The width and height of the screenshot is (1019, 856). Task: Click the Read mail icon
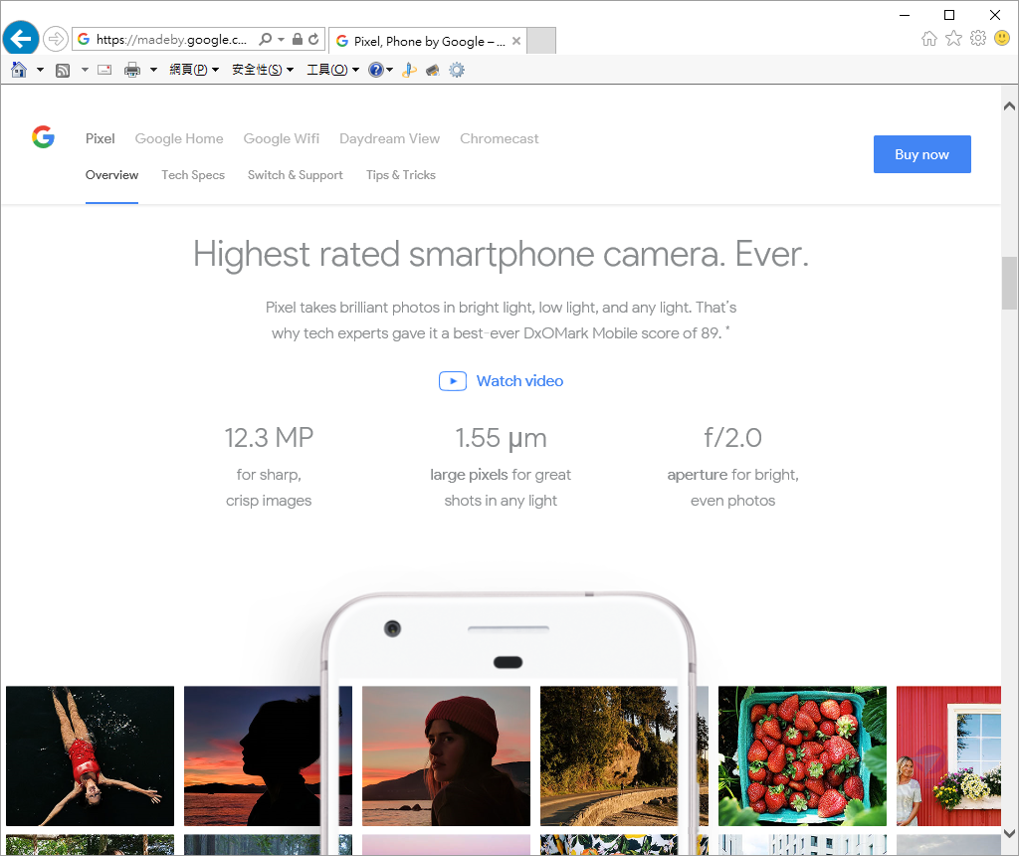[104, 70]
